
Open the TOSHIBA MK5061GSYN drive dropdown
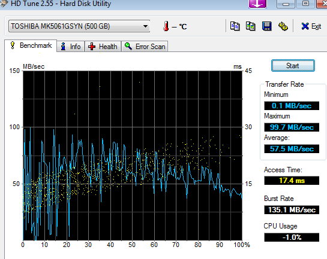(x=79, y=26)
